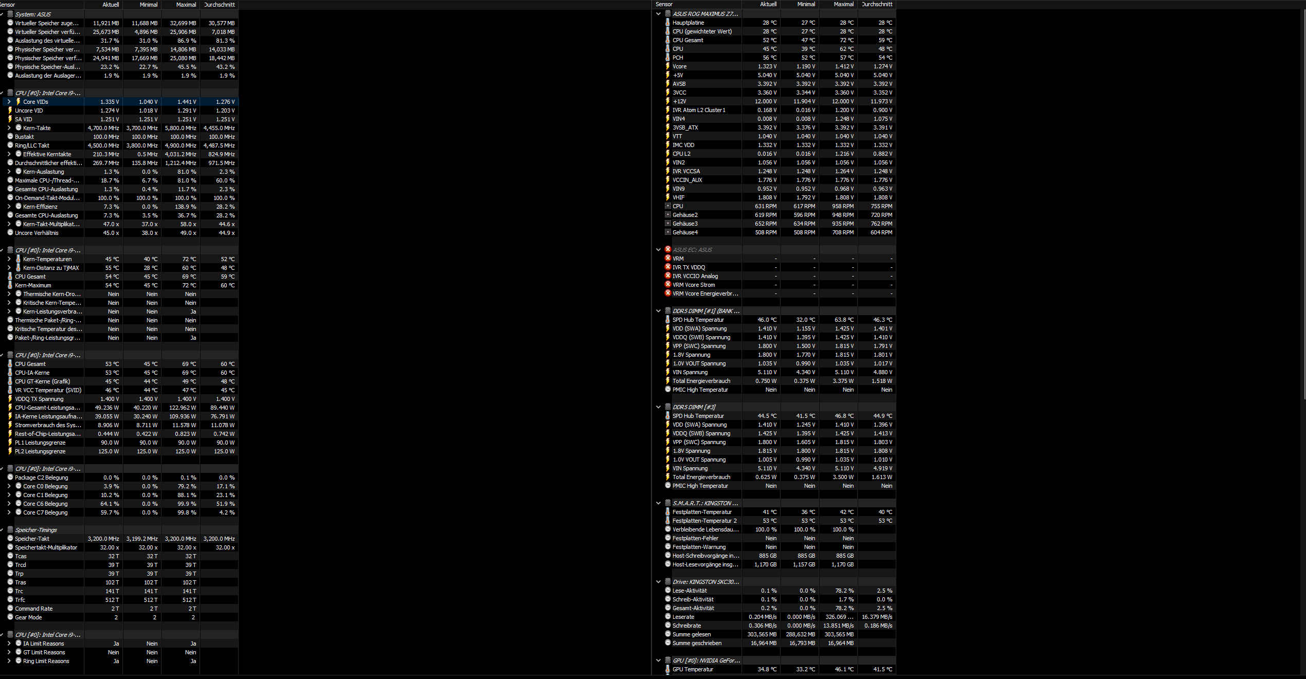Click the red X icon beside VRM
Image resolution: width=1306 pixels, height=679 pixels.
667,259
